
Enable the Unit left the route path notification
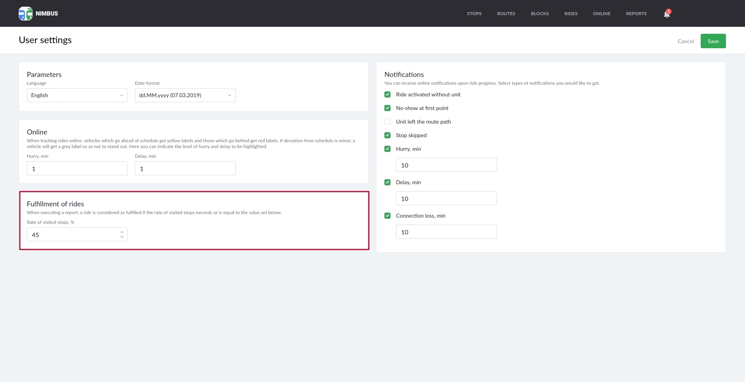pos(387,122)
